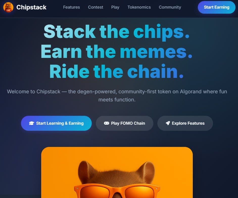Click the gamepad icon on Play FOMO Chain
Screen dimensions: 238x198
[x=107, y=123]
